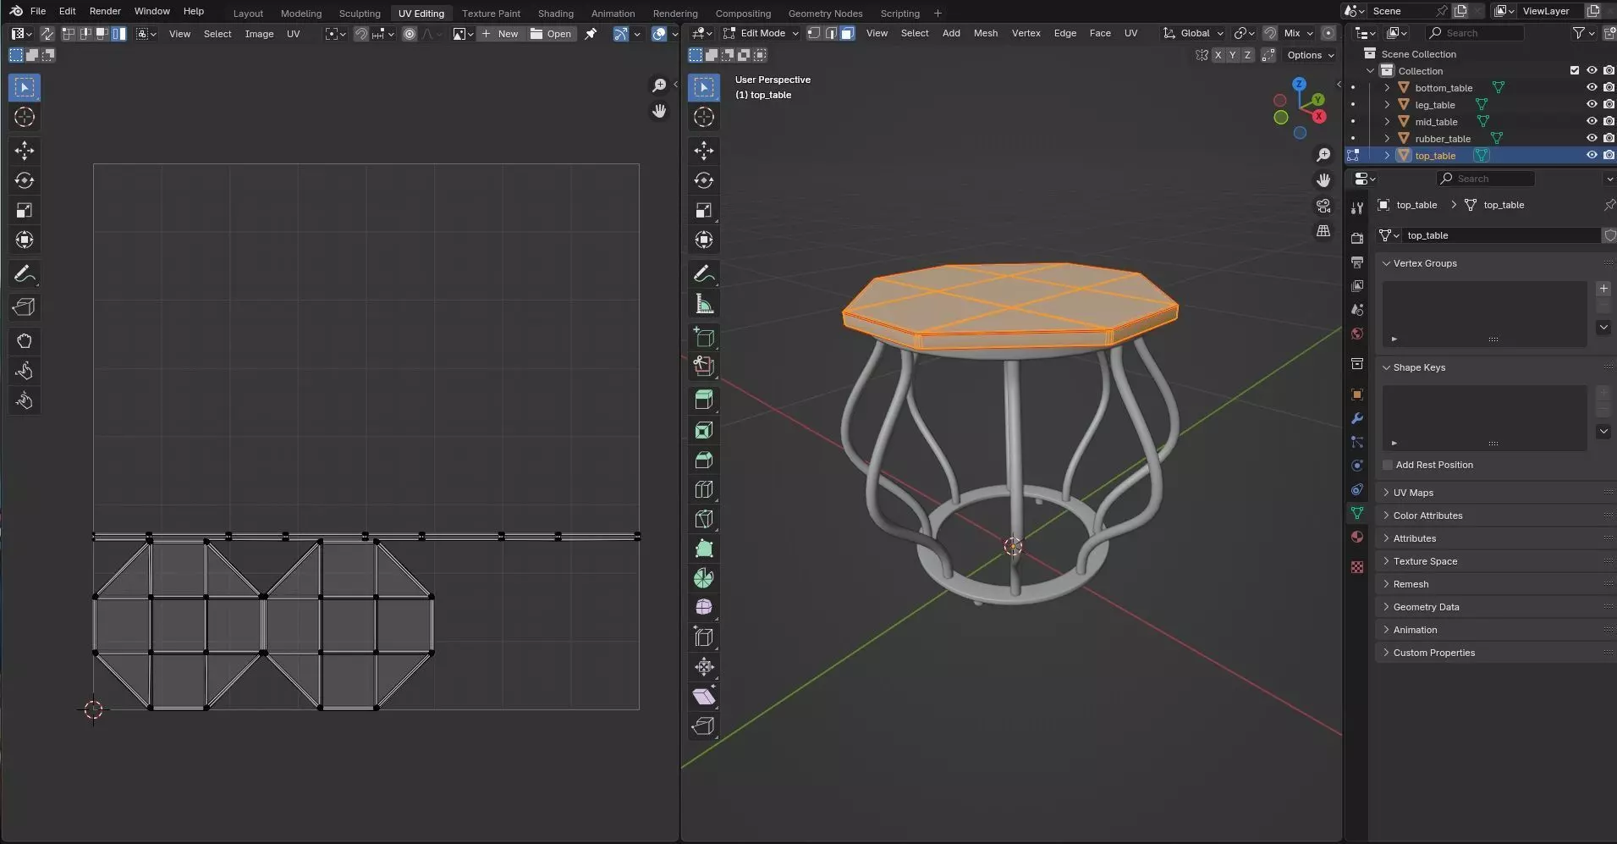Open the Material properties tab
Image resolution: width=1617 pixels, height=844 pixels.
click(1357, 537)
